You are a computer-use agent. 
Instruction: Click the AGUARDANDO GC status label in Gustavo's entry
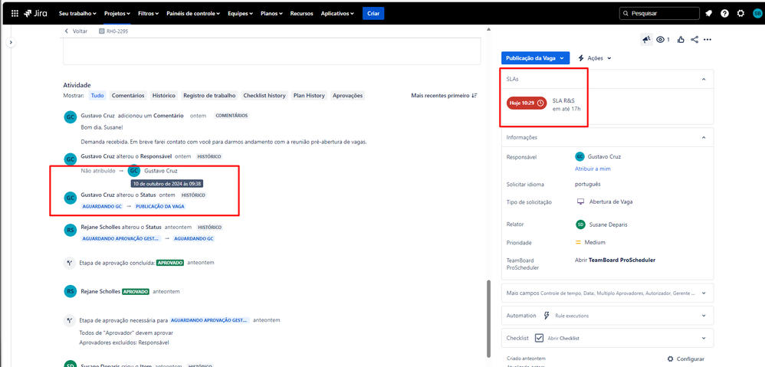tap(102, 206)
